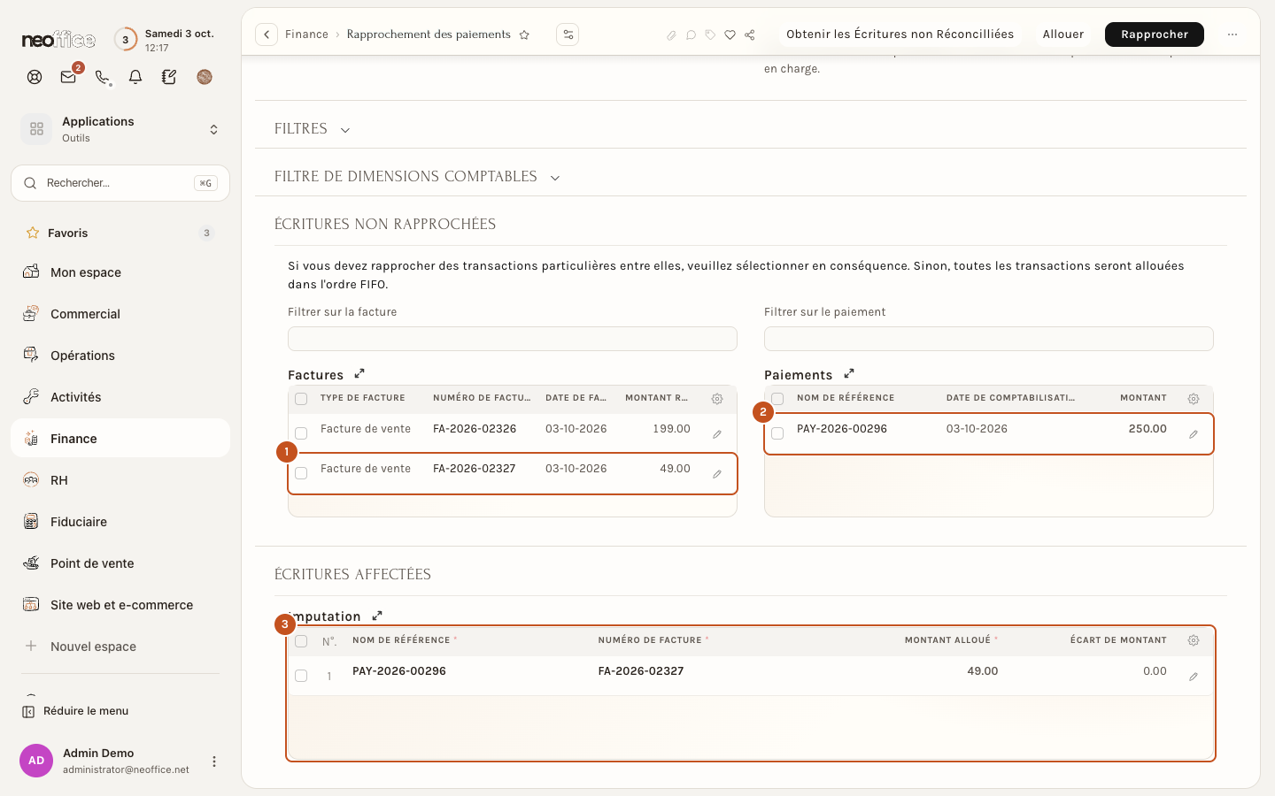Open the comments bubble icon
1275x796 pixels.
point(691,35)
